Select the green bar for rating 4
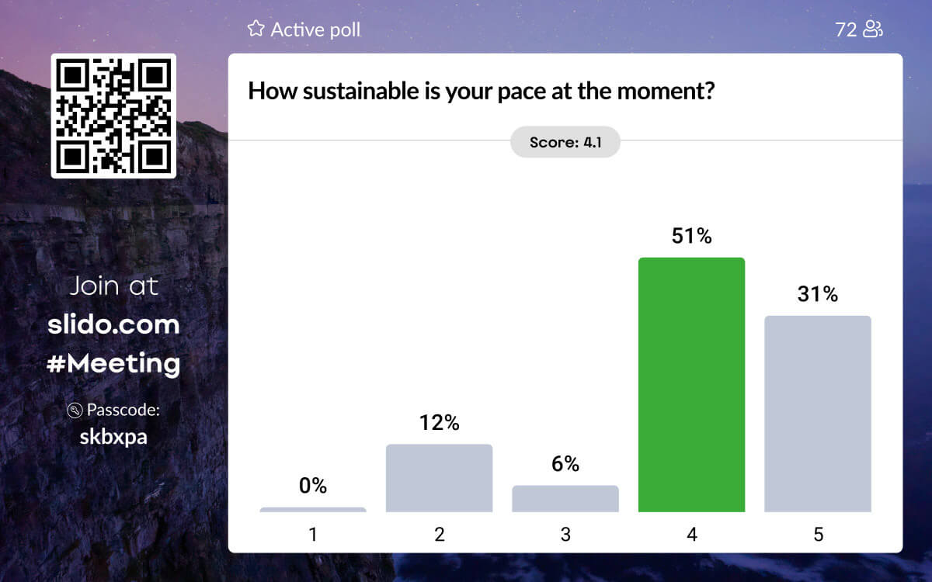Image resolution: width=932 pixels, height=582 pixels. point(691,384)
